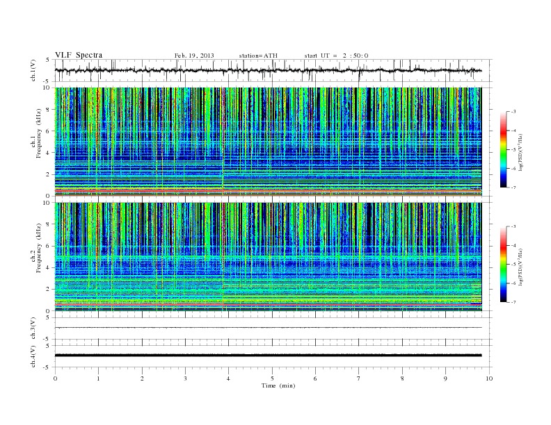The image size is (551, 425).
Task: Click the "Time (min)" x-axis title
Action: [x=278, y=385]
